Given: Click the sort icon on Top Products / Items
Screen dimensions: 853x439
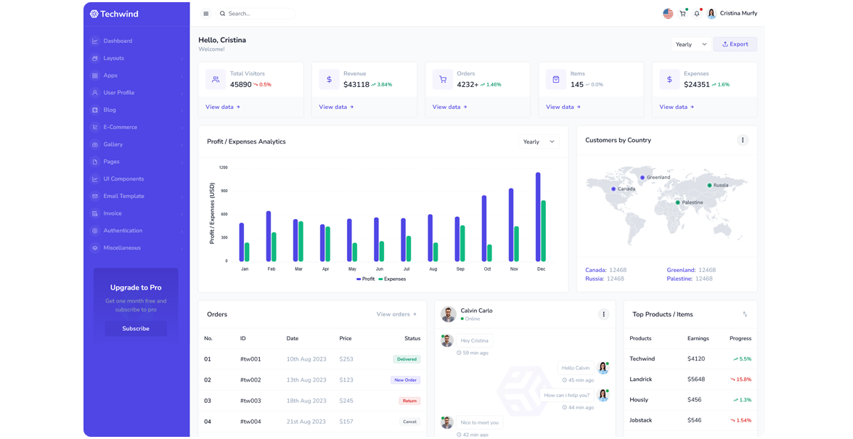Looking at the screenshot, I should point(744,313).
